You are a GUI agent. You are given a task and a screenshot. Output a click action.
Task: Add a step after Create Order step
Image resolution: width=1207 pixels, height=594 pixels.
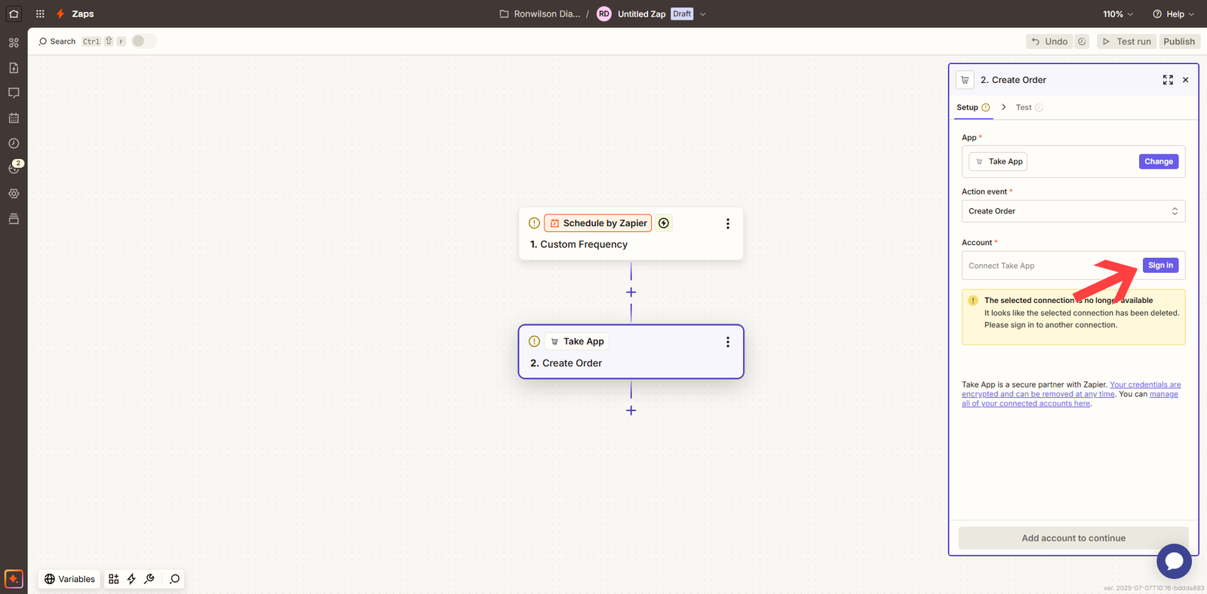click(631, 411)
